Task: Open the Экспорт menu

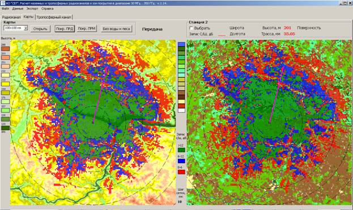Action: point(32,8)
